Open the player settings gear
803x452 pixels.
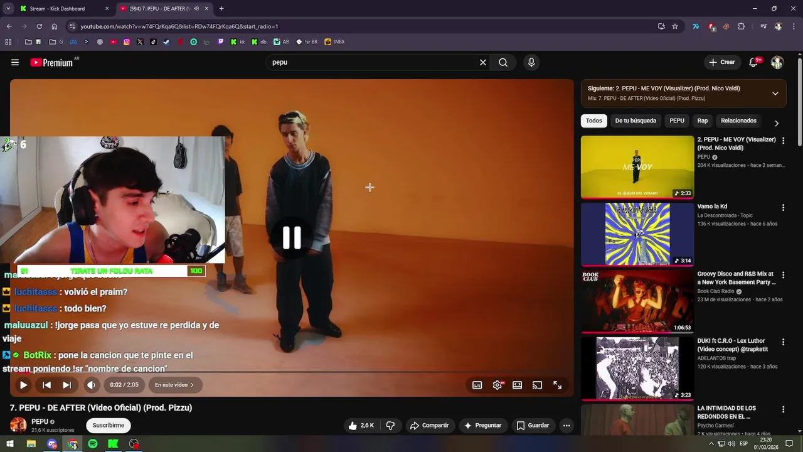point(497,385)
